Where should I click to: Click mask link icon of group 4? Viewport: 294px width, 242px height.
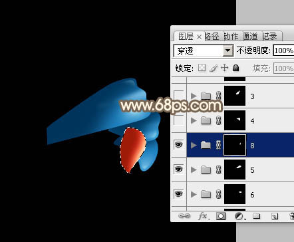click(x=219, y=120)
